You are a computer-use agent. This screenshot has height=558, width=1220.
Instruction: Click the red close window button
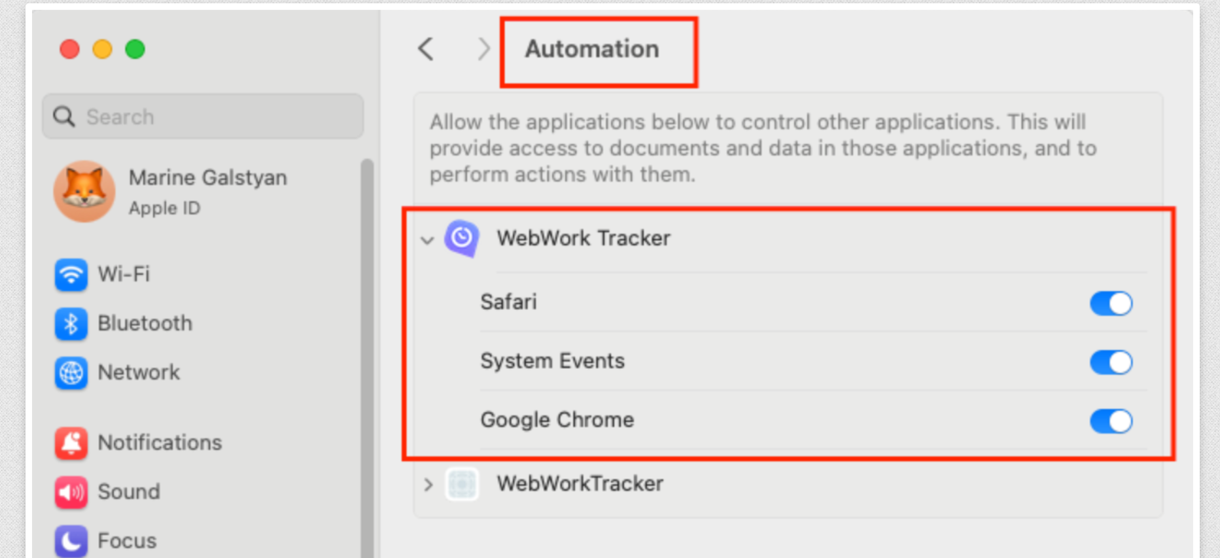[69, 49]
